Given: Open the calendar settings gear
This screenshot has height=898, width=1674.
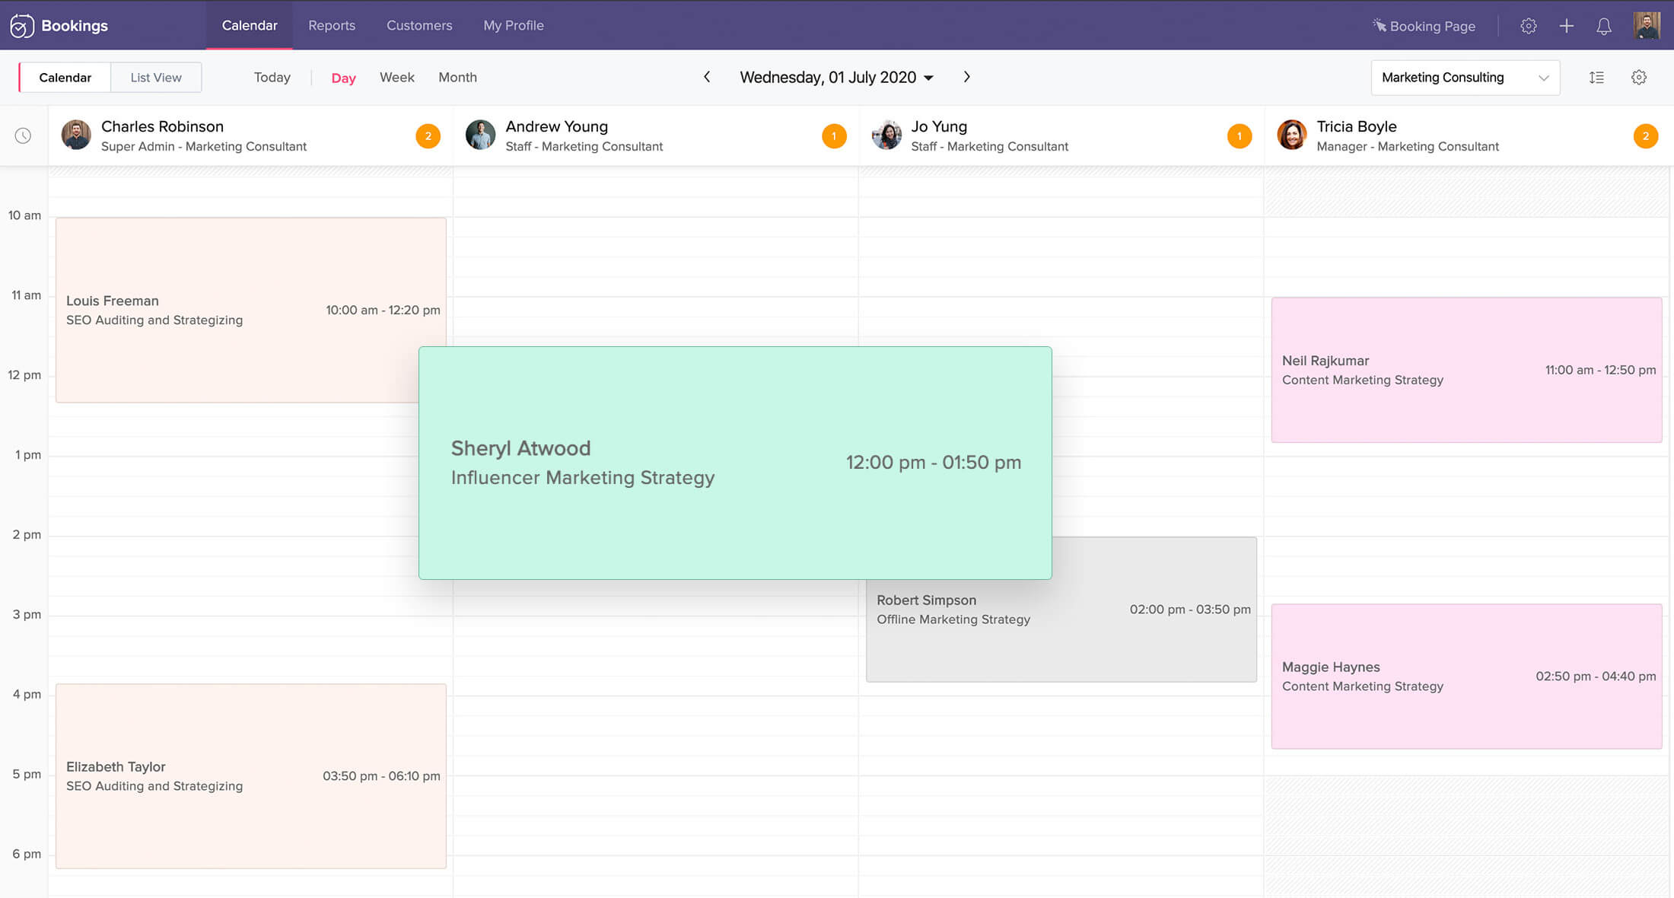Looking at the screenshot, I should (1639, 78).
